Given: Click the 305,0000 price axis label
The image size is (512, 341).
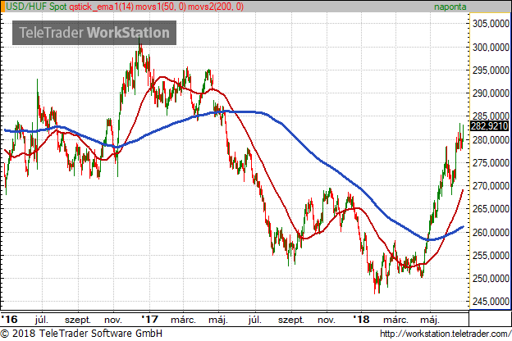Looking at the screenshot, I should [491, 24].
